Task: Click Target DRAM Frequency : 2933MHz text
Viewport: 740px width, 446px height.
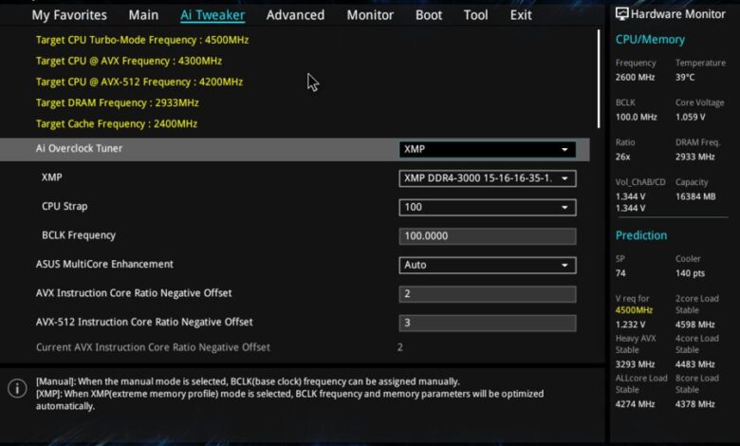Action: pos(117,102)
